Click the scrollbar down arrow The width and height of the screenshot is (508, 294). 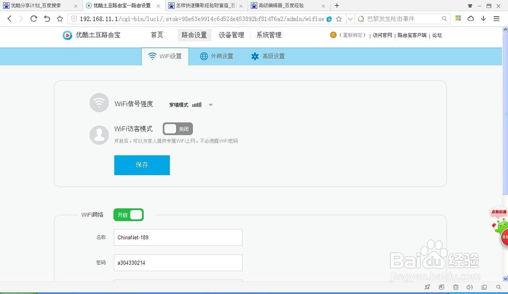(x=505, y=278)
